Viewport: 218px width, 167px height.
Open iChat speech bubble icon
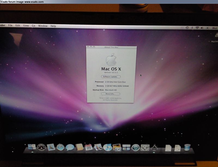[70, 147]
